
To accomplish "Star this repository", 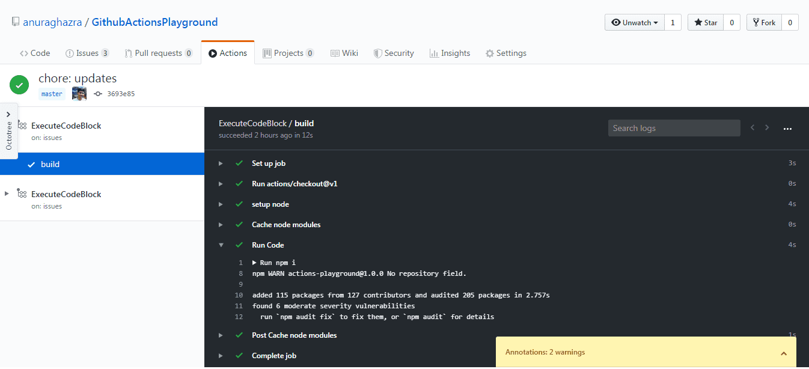I will tap(706, 22).
